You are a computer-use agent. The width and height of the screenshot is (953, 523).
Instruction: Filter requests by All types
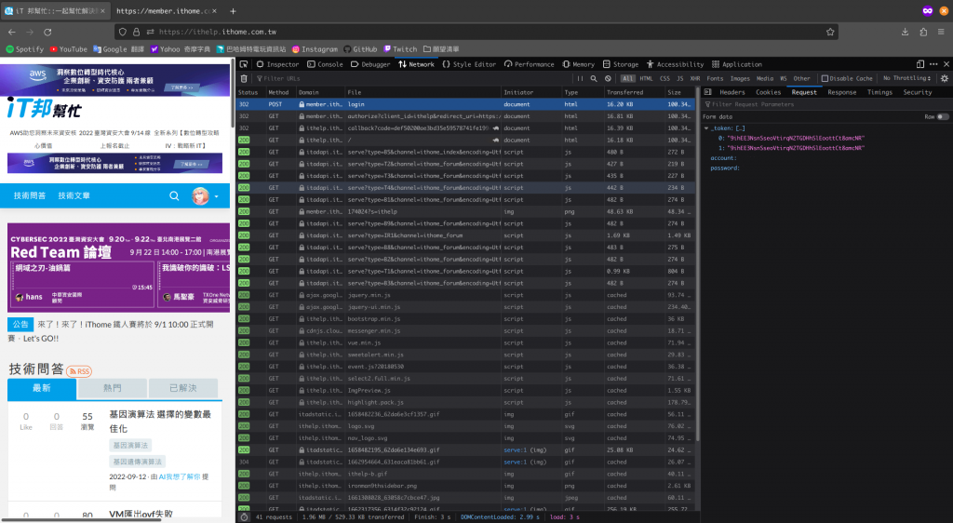pyautogui.click(x=627, y=78)
